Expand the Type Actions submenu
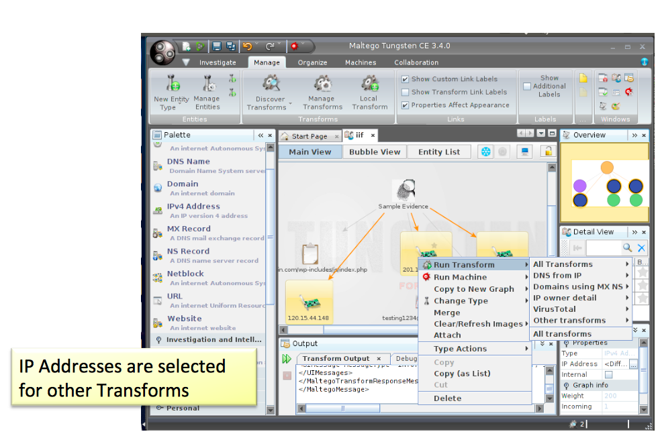The image size is (664, 444). (474, 349)
